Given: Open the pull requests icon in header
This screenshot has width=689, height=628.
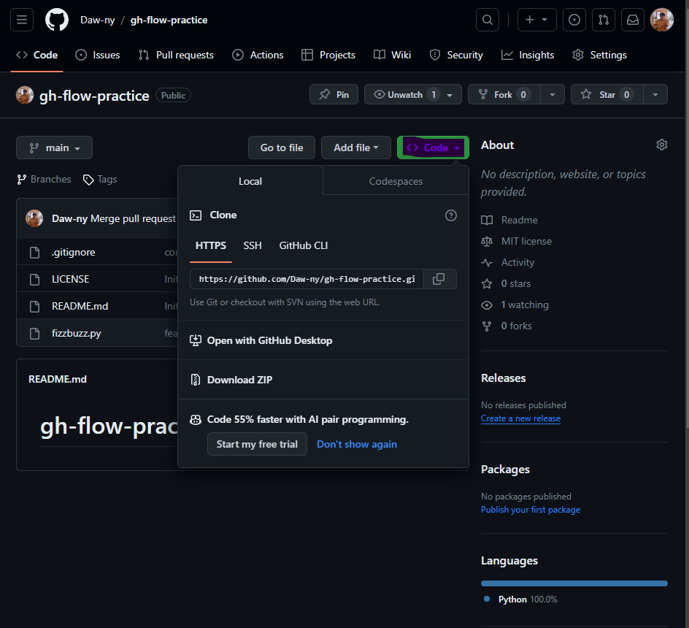Looking at the screenshot, I should coord(604,20).
